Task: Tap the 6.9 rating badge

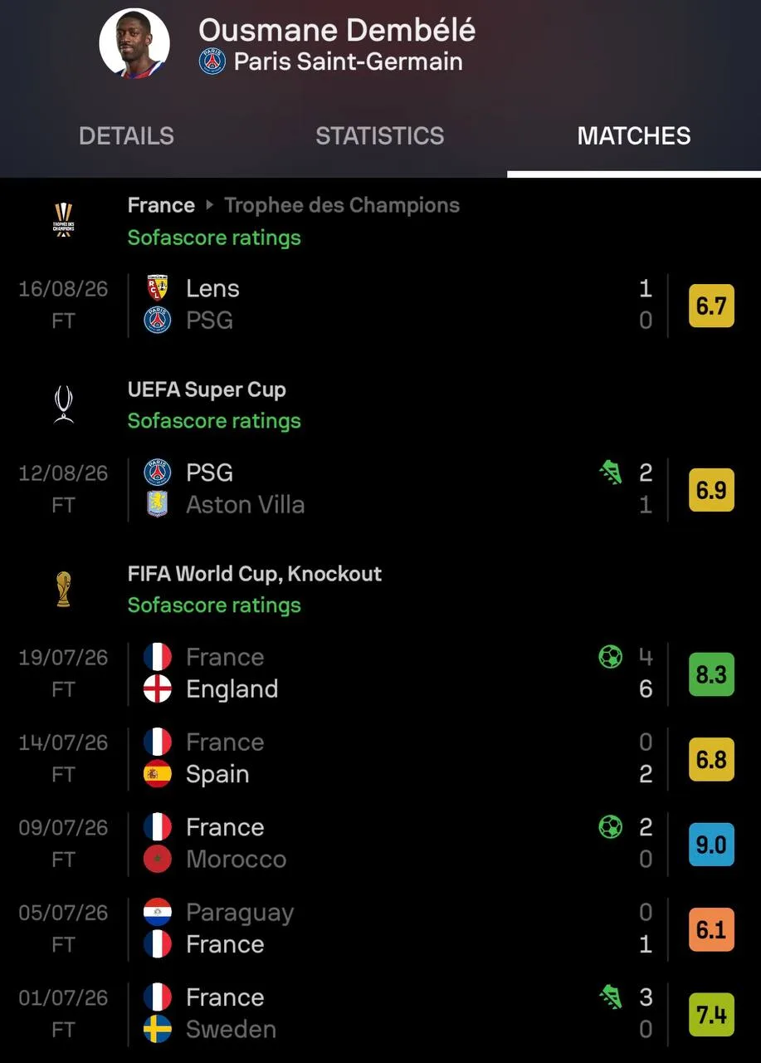Action: pos(711,490)
